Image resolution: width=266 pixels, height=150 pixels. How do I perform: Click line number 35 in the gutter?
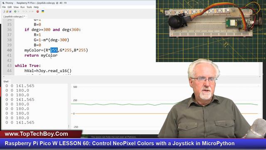coord(9,25)
